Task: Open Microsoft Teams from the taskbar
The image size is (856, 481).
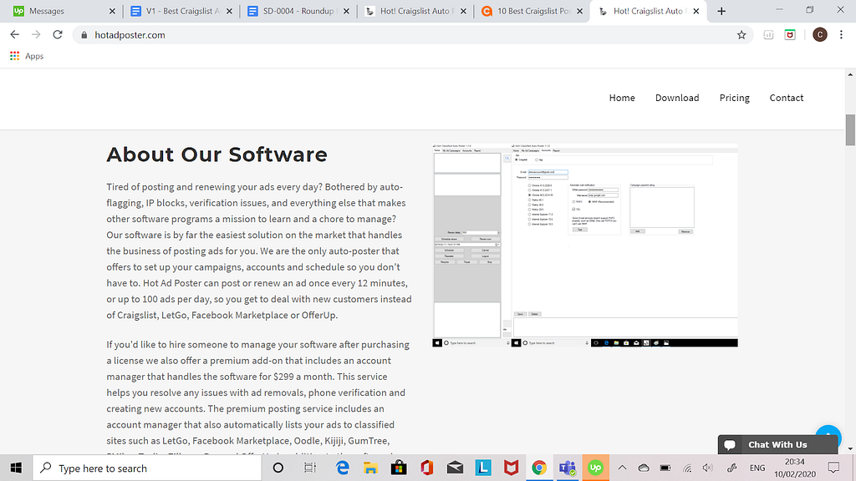Action: click(x=568, y=468)
